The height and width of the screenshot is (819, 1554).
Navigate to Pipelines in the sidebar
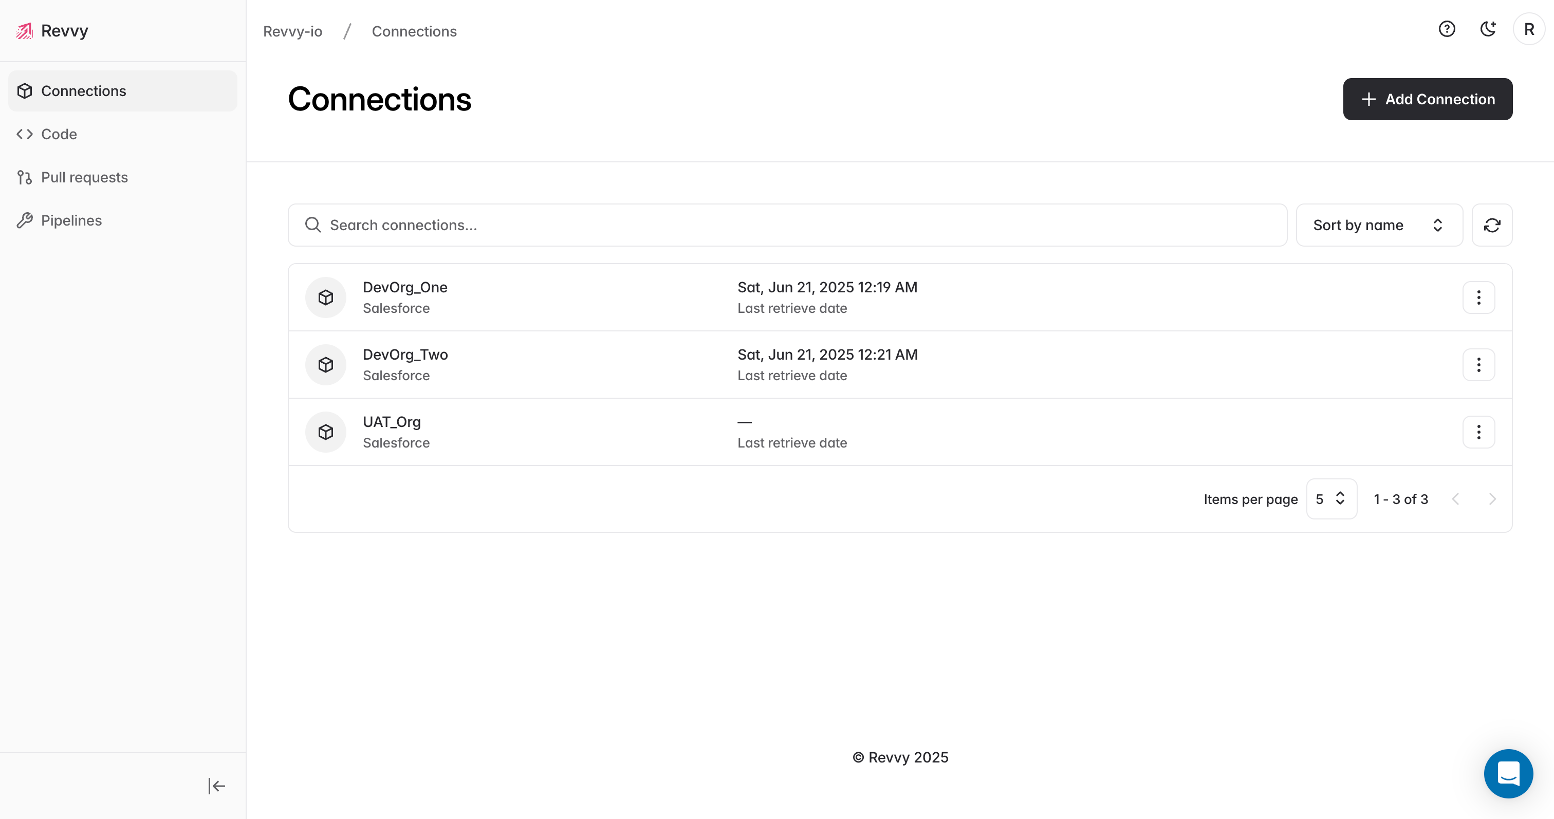pyautogui.click(x=71, y=221)
